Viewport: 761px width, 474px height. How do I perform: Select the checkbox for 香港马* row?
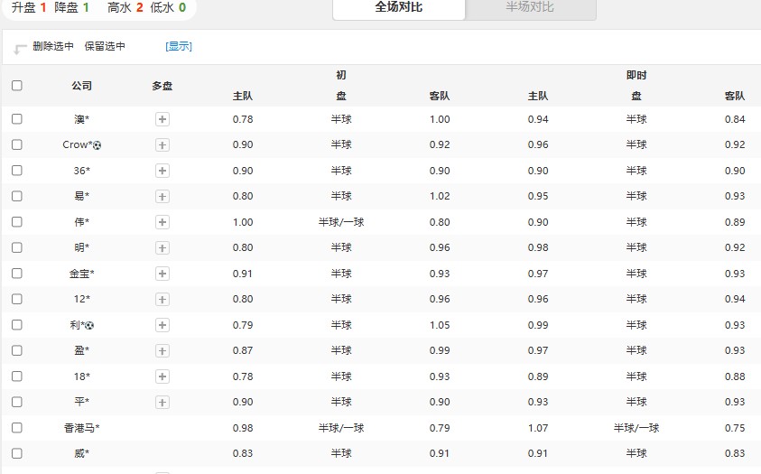pyautogui.click(x=17, y=427)
